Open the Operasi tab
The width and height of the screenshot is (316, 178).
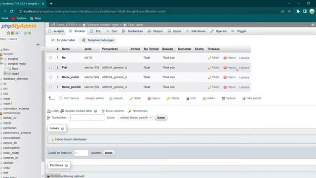pyautogui.click(x=218, y=31)
